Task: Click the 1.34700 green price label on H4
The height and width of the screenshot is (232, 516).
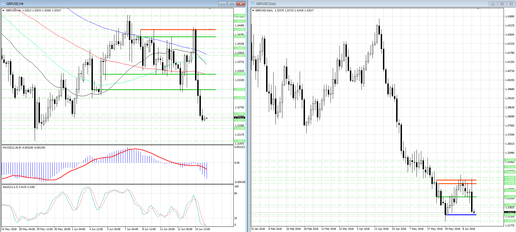Action: click(239, 15)
